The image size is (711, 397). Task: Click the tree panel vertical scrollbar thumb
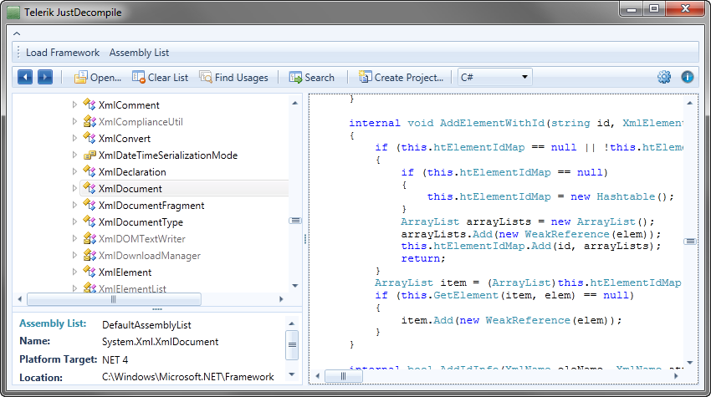coord(295,221)
